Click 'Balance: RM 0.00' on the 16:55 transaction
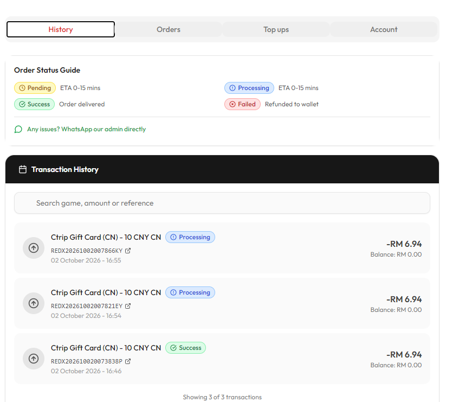The width and height of the screenshot is (459, 402). coord(396,254)
